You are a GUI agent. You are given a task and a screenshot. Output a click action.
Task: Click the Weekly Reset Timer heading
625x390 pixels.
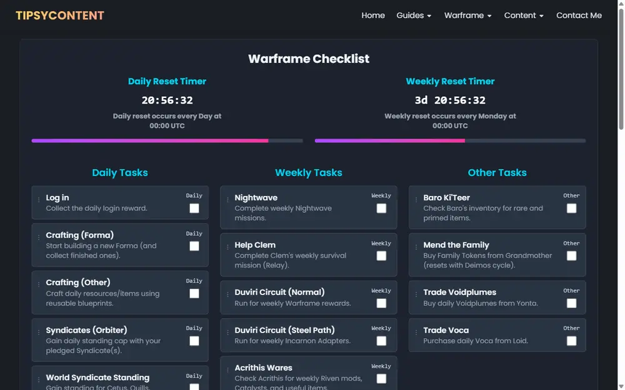click(450, 81)
